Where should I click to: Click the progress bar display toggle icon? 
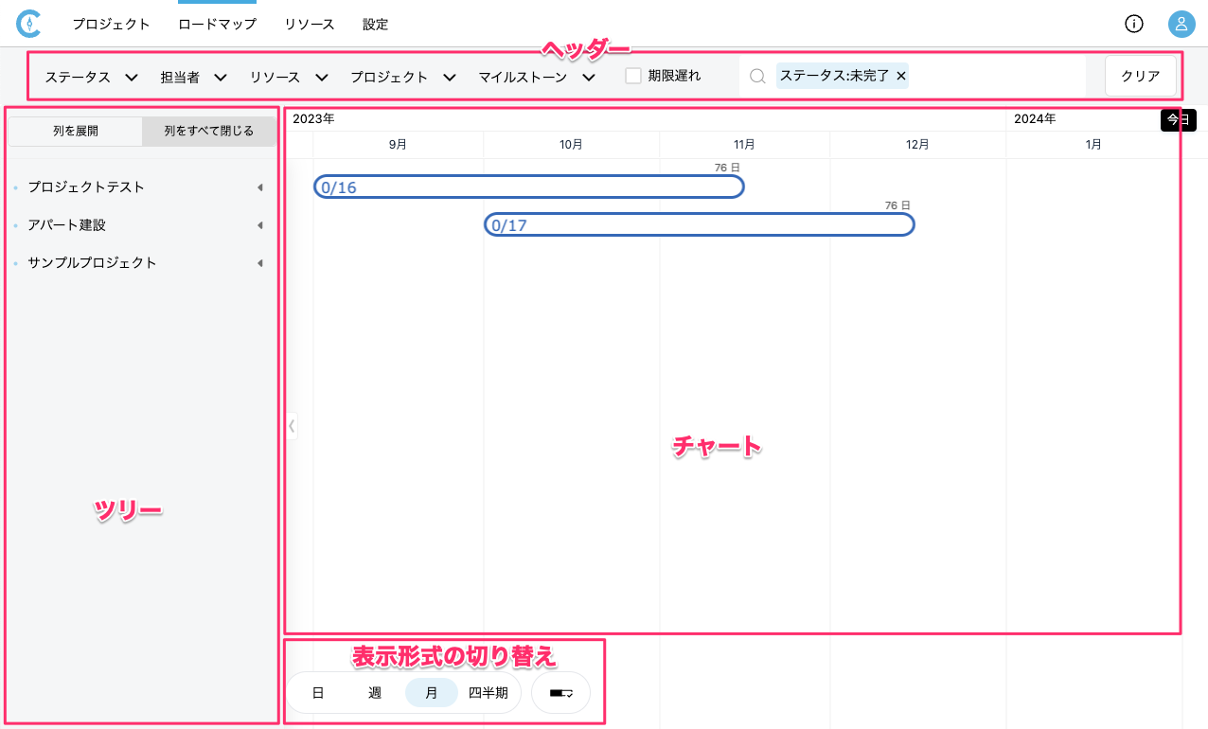click(x=561, y=693)
